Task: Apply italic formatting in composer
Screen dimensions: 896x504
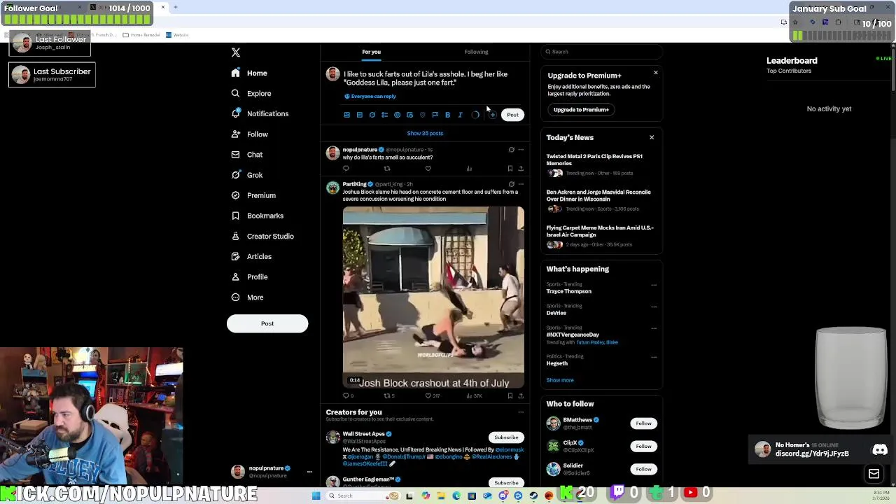Action: click(460, 115)
